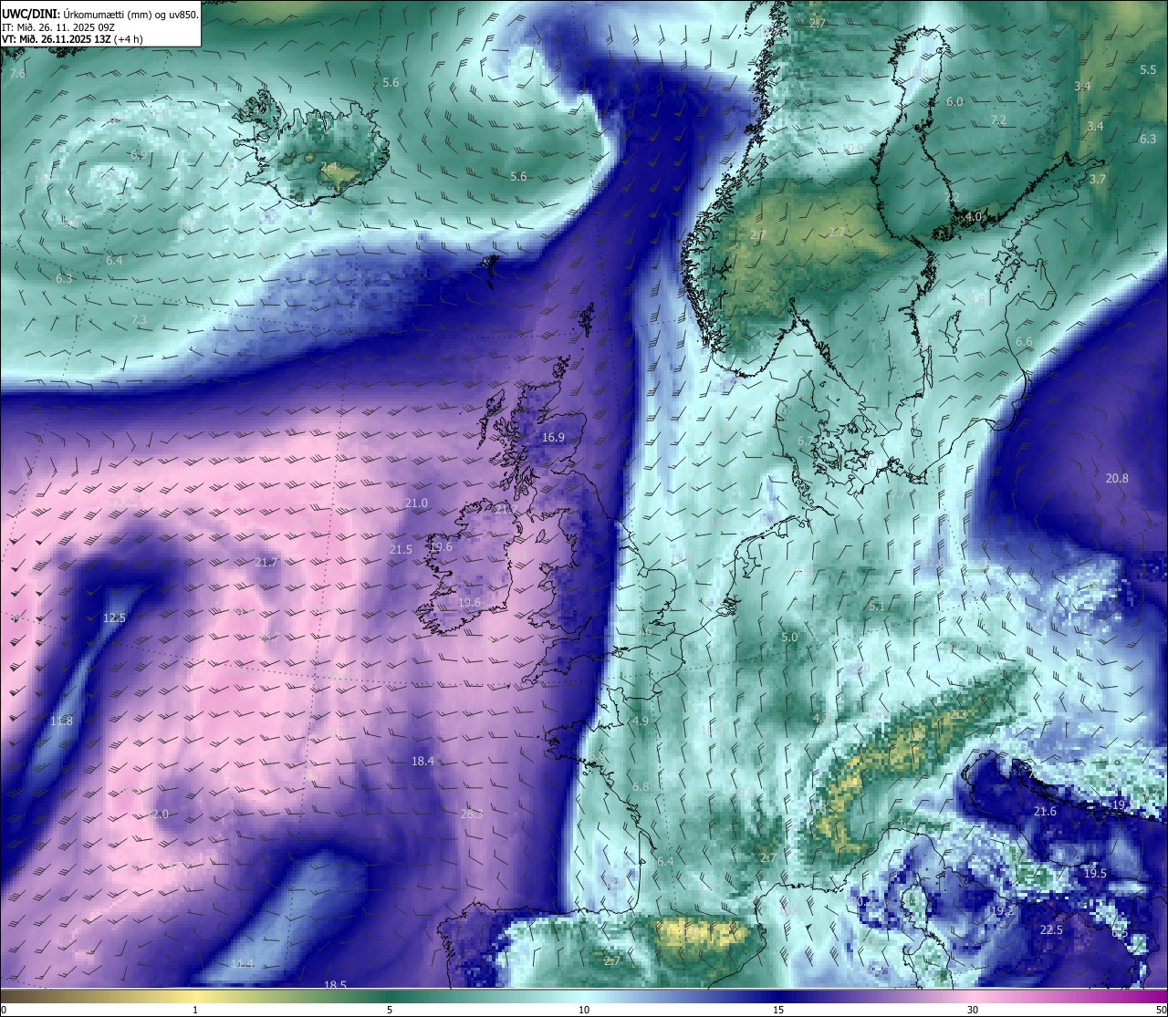Select the 6.0 value over northern Sweden
This screenshot has width=1168, height=1017.
[954, 102]
